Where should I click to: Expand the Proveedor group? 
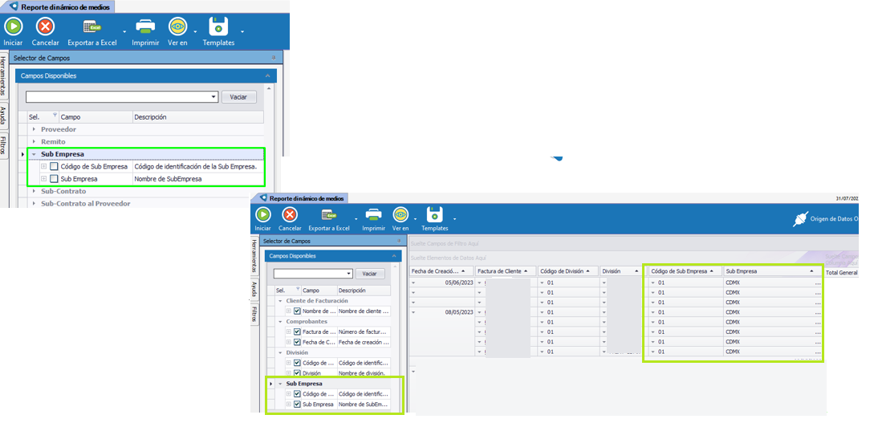click(34, 129)
